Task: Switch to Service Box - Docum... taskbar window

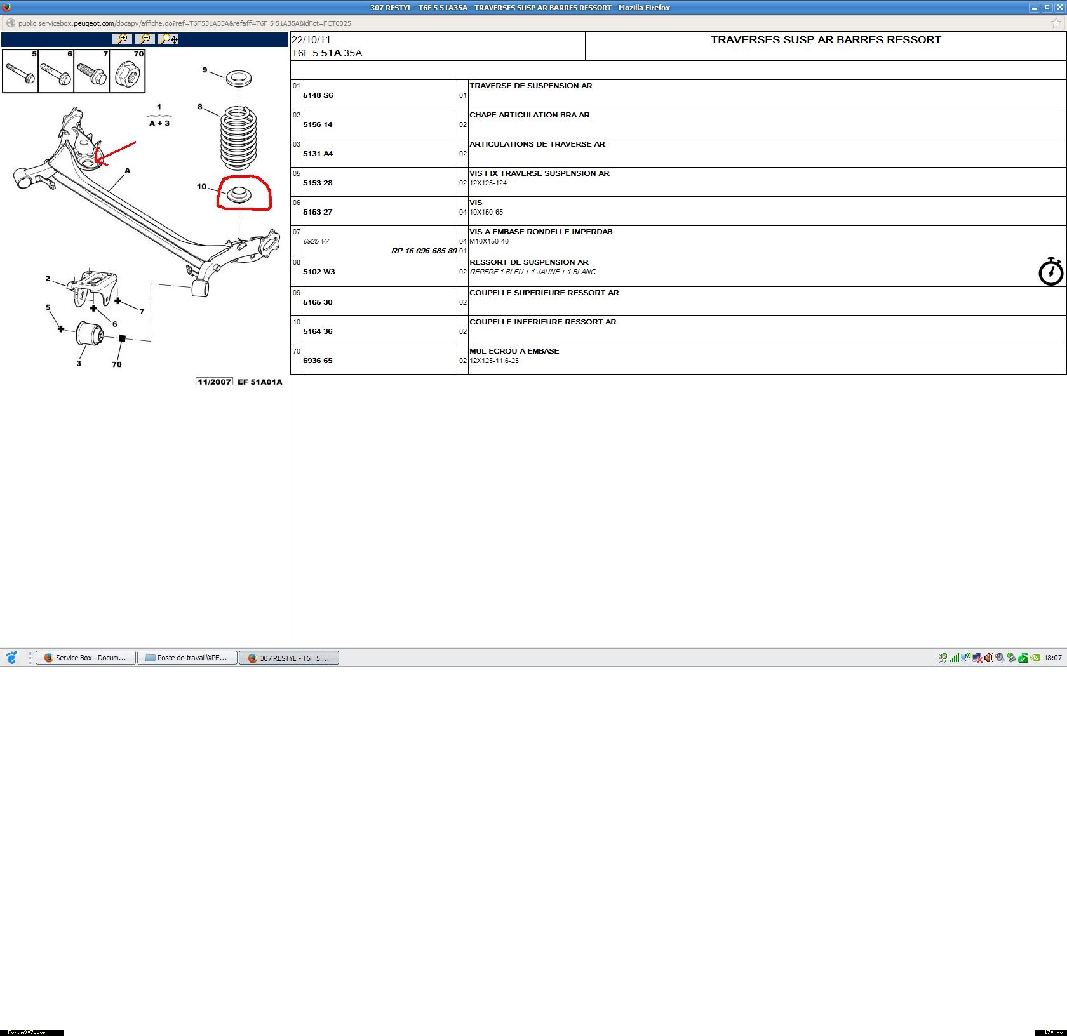Action: (x=86, y=658)
